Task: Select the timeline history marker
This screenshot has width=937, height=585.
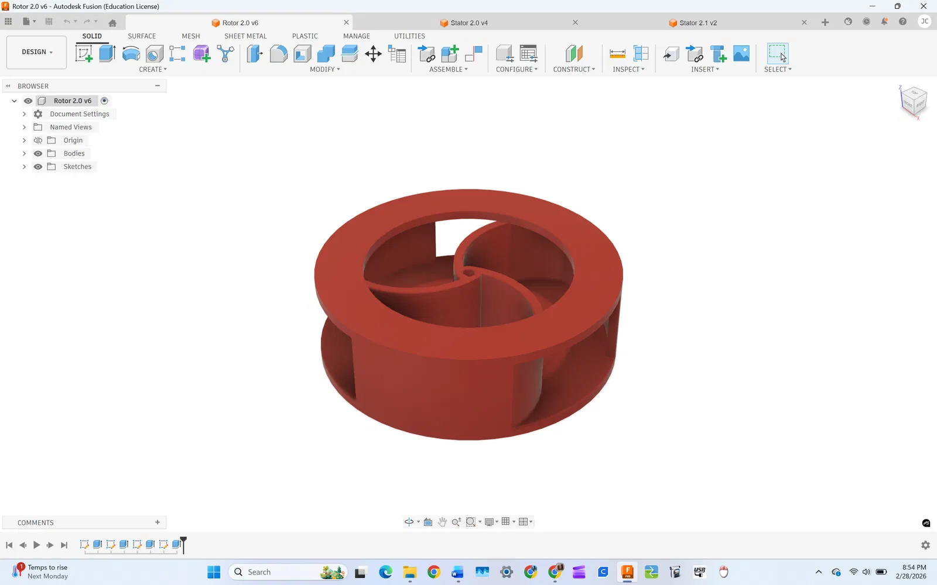Action: click(183, 544)
